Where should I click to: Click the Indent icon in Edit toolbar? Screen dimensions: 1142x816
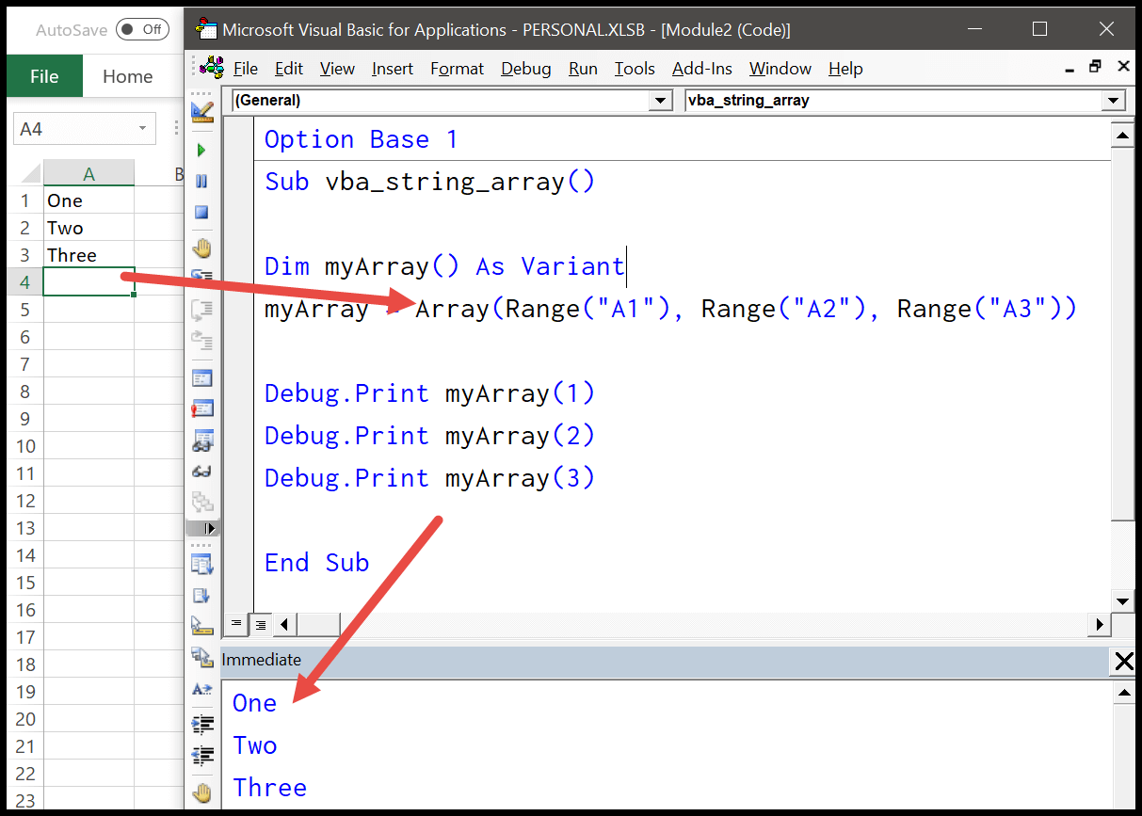pos(201,724)
